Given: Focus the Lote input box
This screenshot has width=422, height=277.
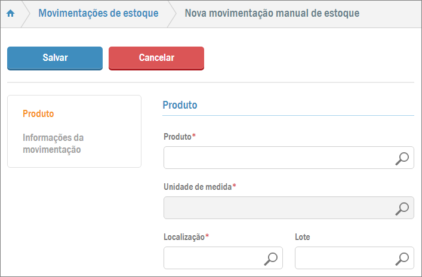Looking at the screenshot, I should tap(344, 258).
